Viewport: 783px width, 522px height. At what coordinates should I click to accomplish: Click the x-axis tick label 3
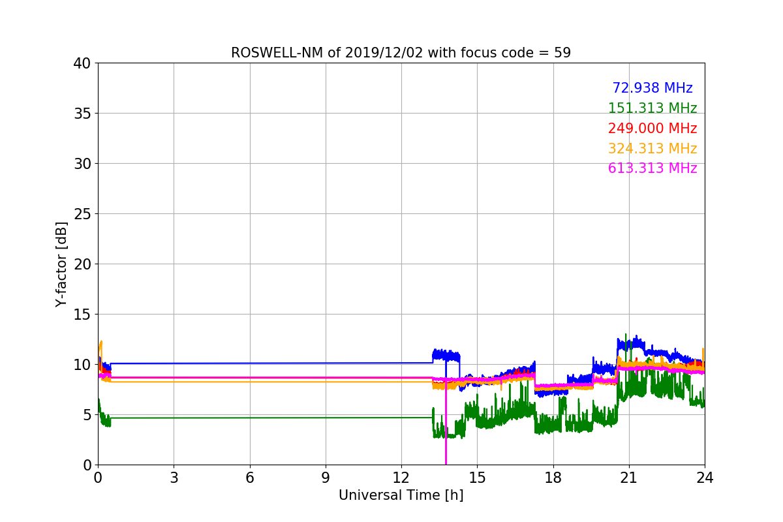[174, 478]
